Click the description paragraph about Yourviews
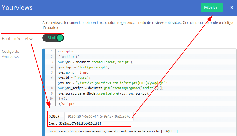 [137, 25]
